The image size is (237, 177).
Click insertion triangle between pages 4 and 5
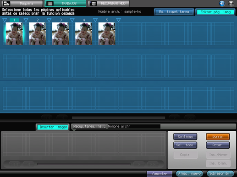tap(95, 20)
